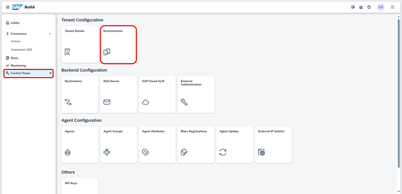Open the hamburger navigation menu
This screenshot has height=194, width=402.
[8, 7]
